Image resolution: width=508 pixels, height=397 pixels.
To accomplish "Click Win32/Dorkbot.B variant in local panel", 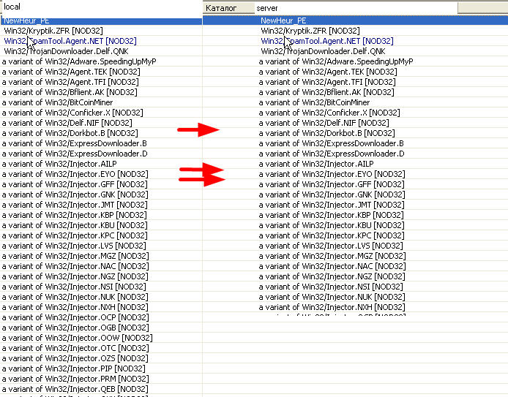I will pyautogui.click(x=70, y=133).
